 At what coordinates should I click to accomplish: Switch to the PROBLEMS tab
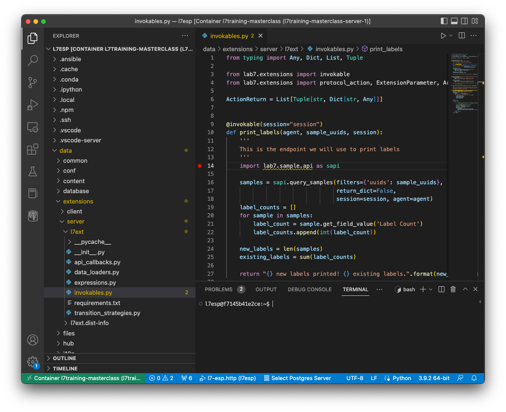219,289
